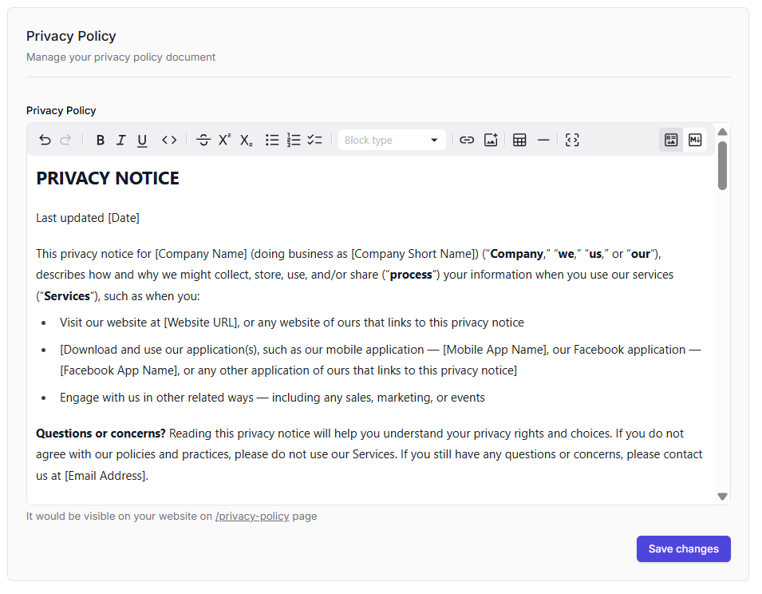This screenshot has height=594, width=762.
Task: Insert a hyperlink using link icon
Action: [x=467, y=141]
